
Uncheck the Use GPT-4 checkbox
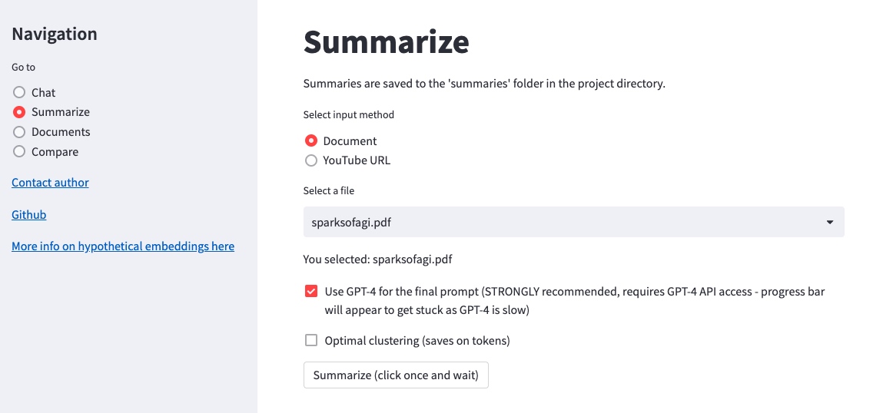pyautogui.click(x=311, y=292)
